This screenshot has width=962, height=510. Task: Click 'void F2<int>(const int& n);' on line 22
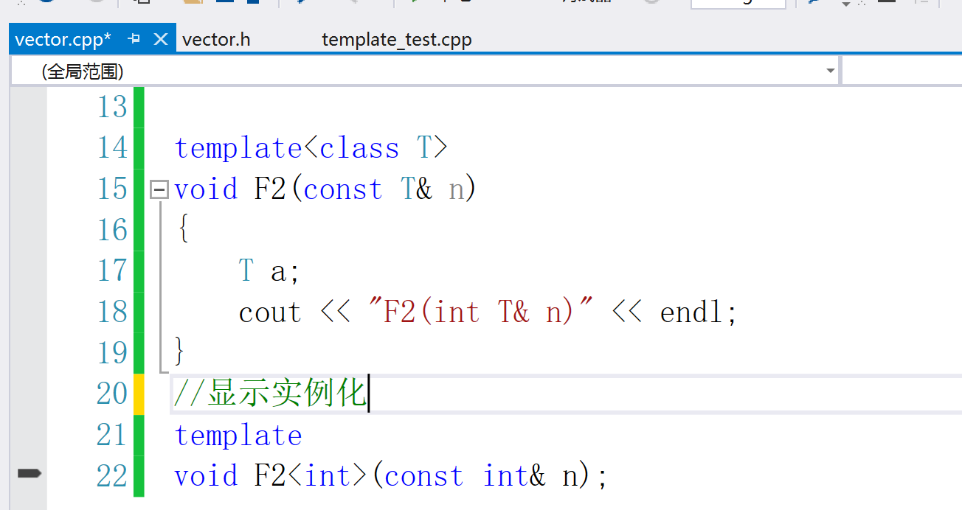[x=391, y=477]
